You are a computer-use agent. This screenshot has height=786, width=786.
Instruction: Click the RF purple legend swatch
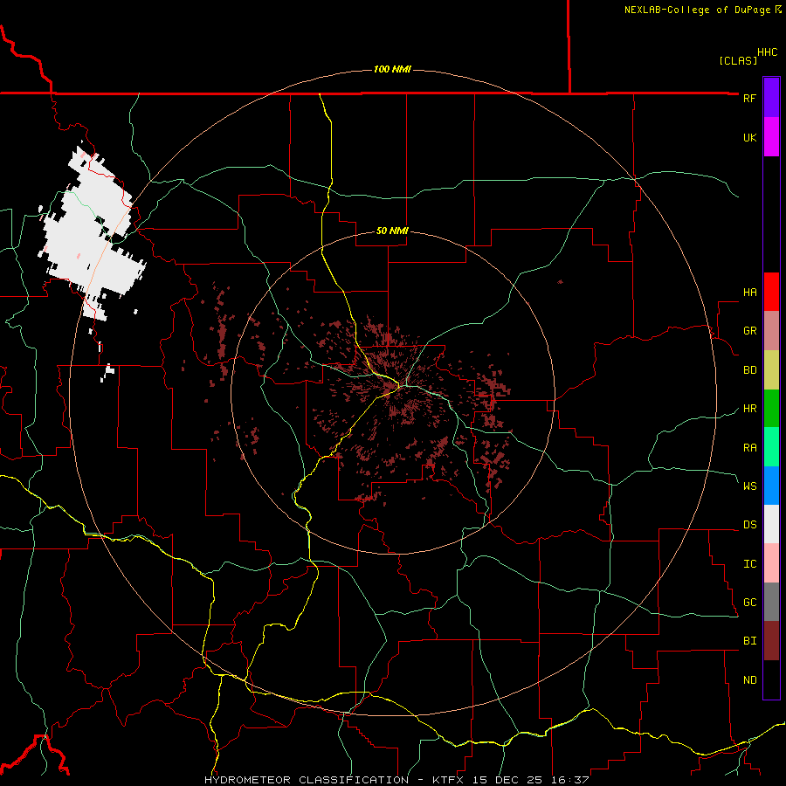771,98
